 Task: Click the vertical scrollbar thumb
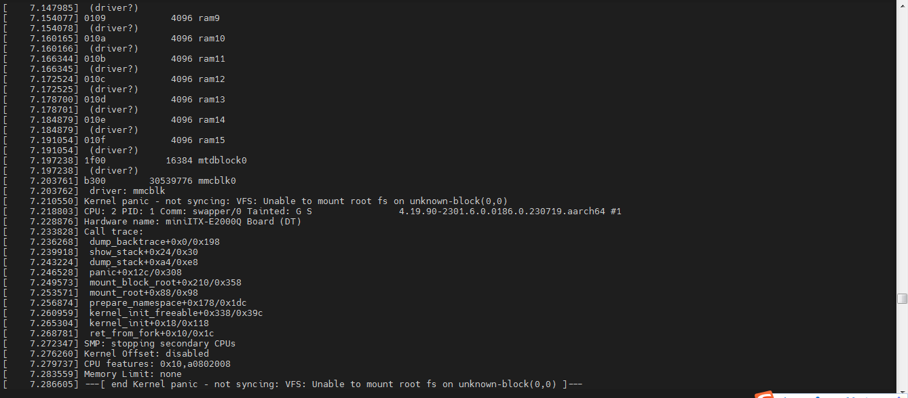(x=902, y=298)
